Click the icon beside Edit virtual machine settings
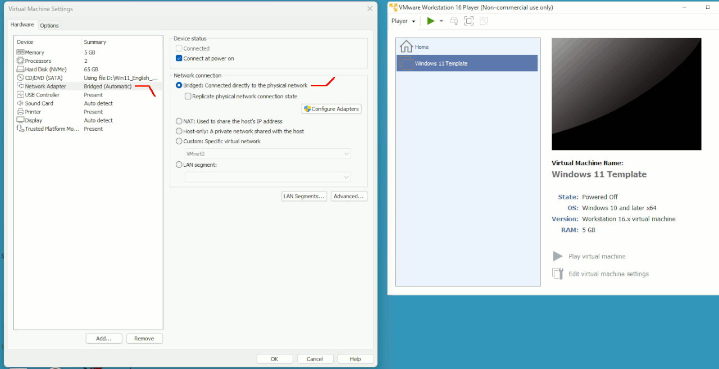 558,274
